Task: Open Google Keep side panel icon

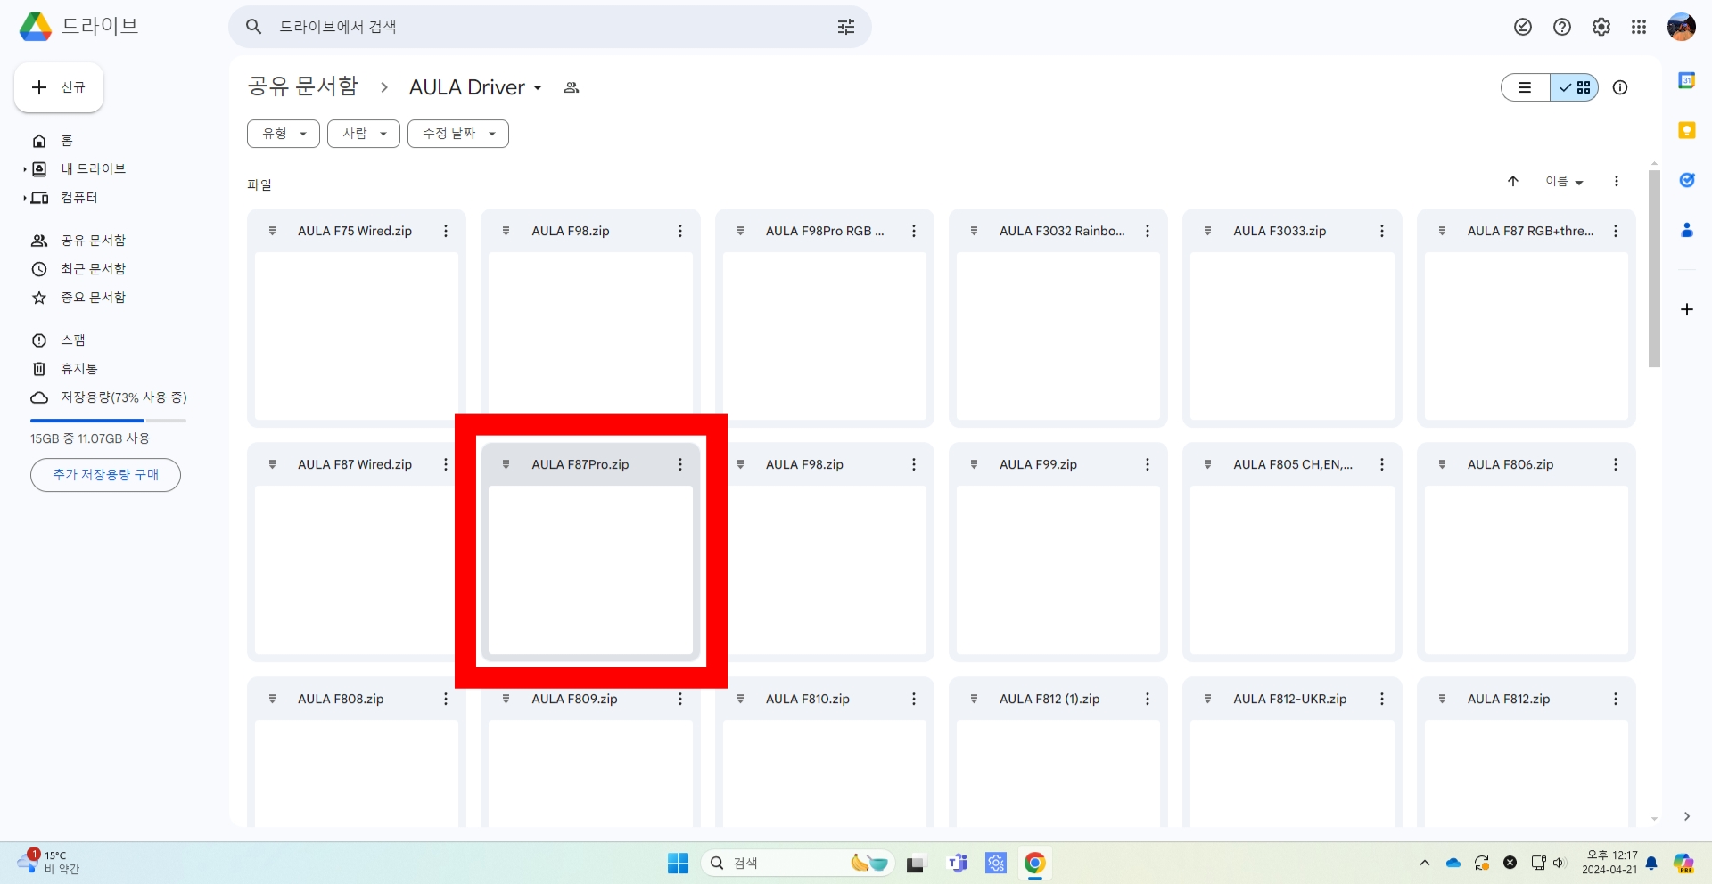Action: click(1687, 130)
